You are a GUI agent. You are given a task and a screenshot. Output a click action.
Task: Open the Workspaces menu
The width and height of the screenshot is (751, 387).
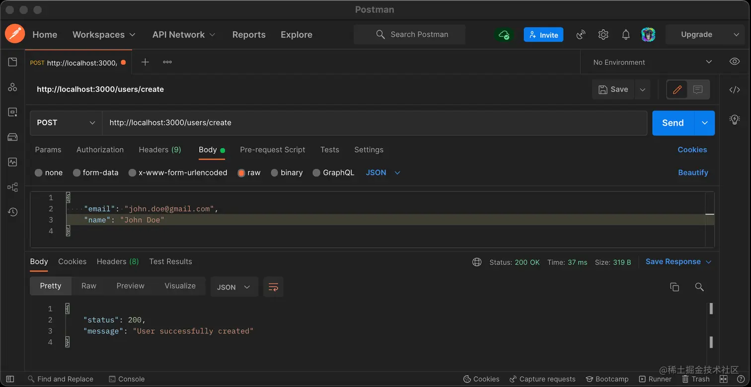tap(103, 34)
